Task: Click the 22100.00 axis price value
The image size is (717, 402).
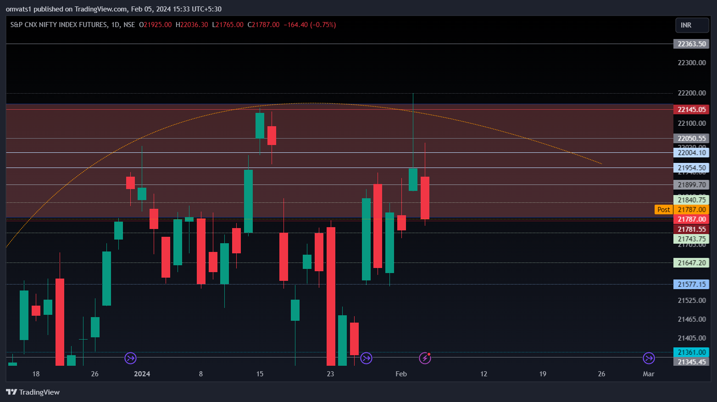Action: point(691,123)
